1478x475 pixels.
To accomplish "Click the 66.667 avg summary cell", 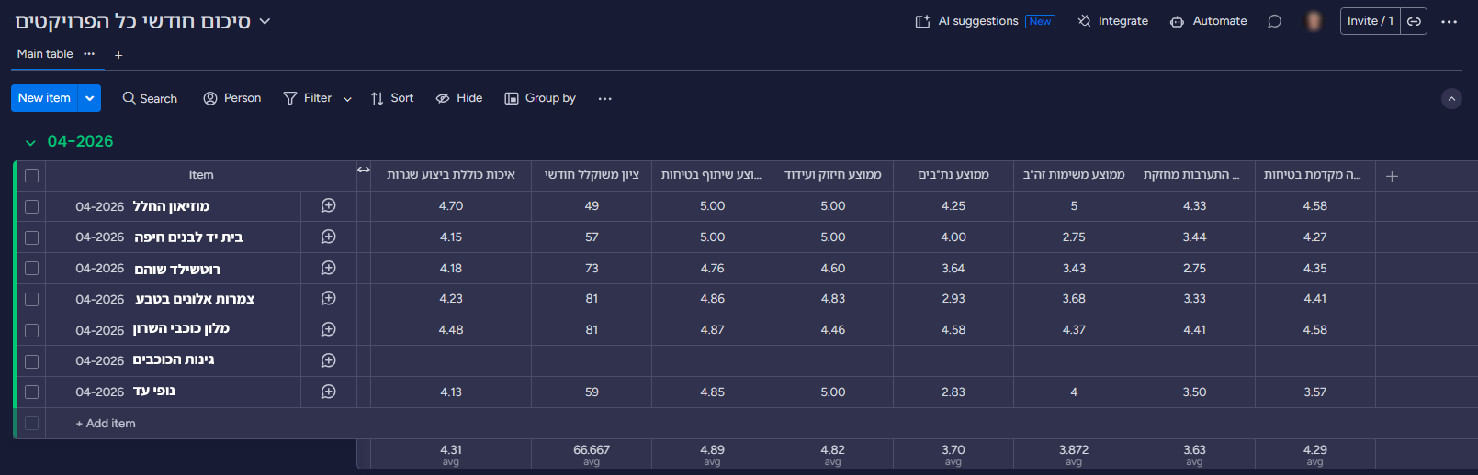I will click(592, 454).
